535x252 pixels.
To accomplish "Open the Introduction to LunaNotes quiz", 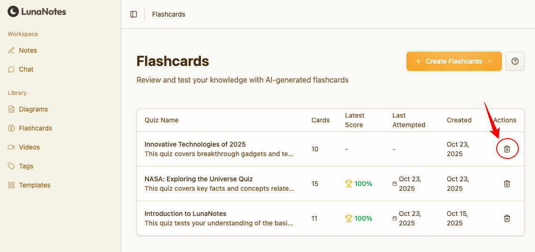I will point(185,214).
